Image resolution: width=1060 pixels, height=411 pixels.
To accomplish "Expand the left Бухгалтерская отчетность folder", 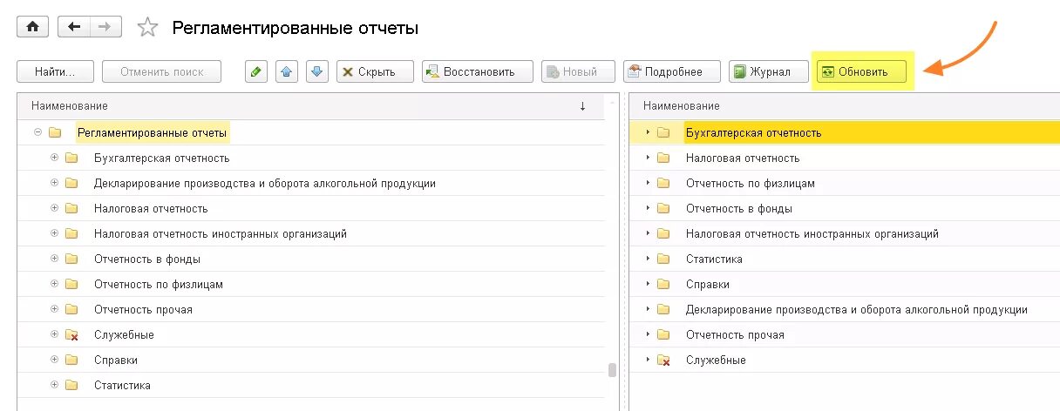I will coord(54,158).
